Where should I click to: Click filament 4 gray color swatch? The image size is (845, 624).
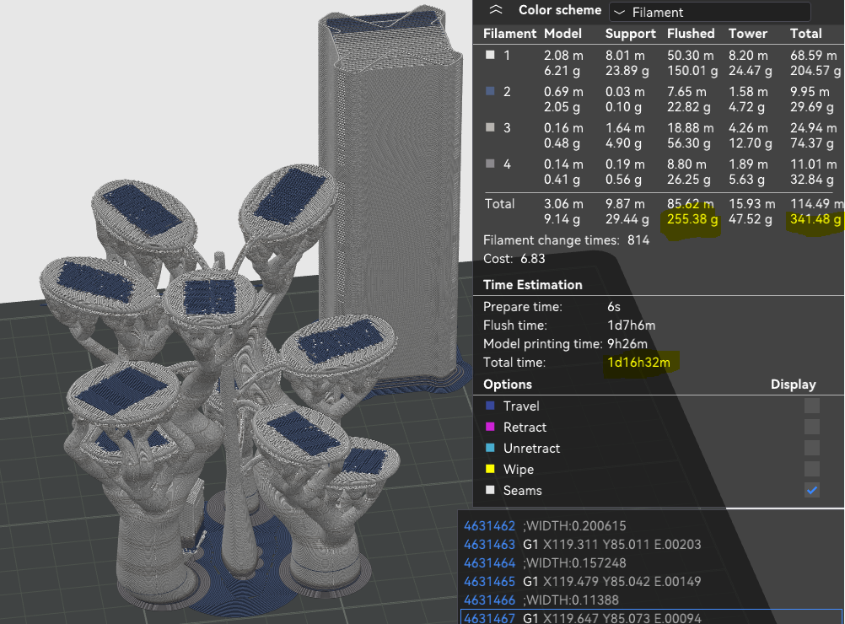[x=490, y=164]
